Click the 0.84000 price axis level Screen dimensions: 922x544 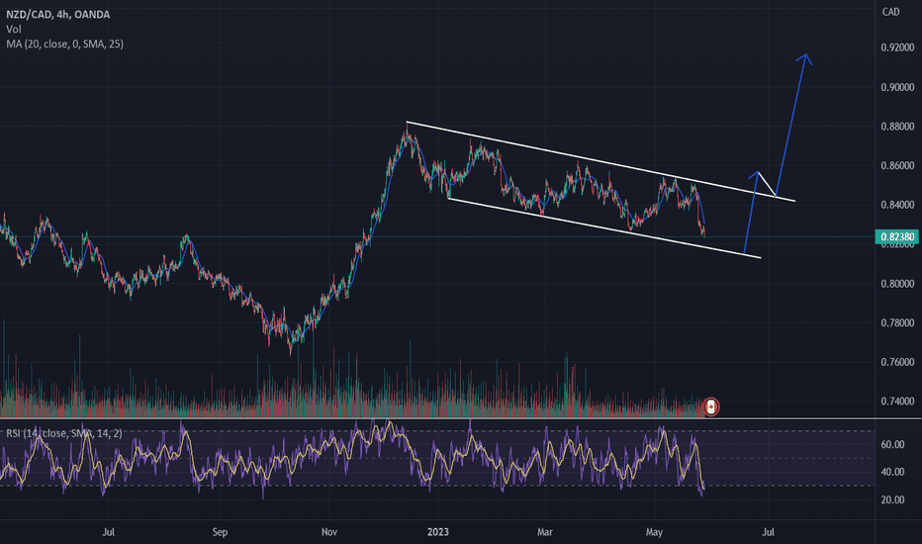click(897, 206)
